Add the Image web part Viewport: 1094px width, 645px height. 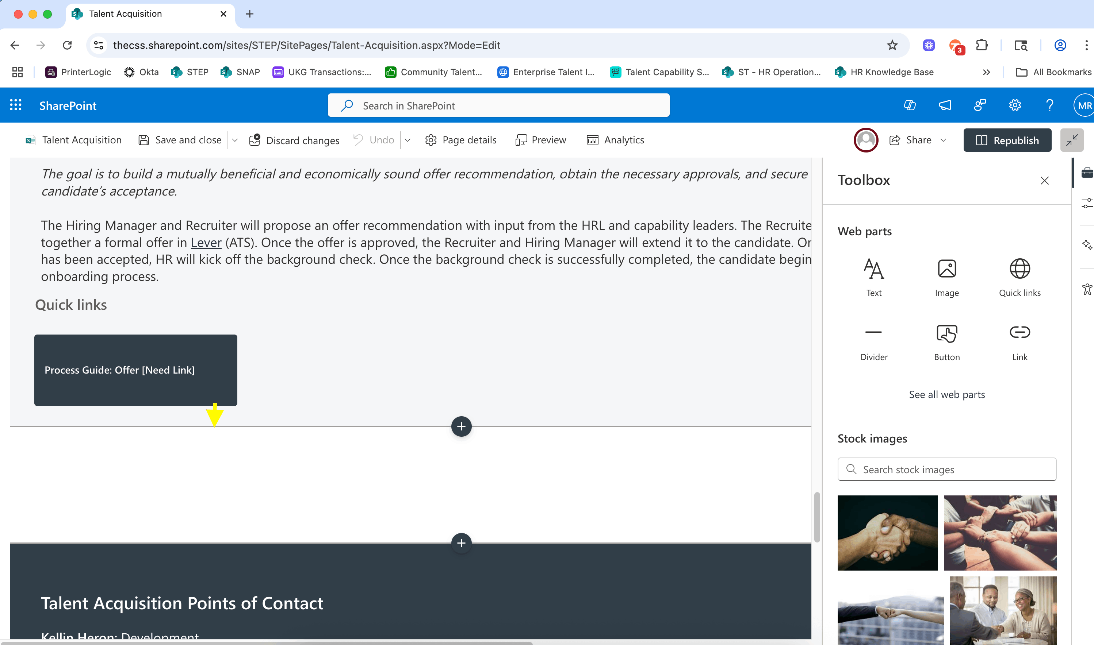[x=946, y=277]
